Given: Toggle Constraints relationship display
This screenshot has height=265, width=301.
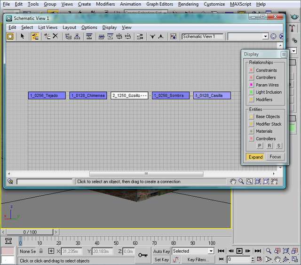Looking at the screenshot, I should 252,70.
